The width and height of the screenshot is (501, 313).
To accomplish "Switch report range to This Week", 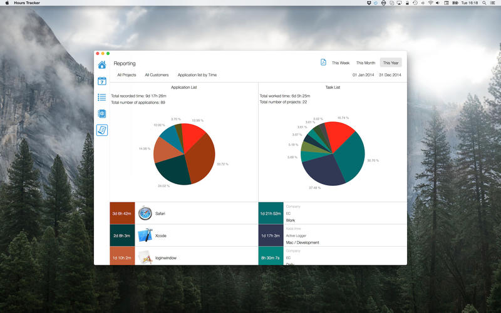I will point(341,63).
